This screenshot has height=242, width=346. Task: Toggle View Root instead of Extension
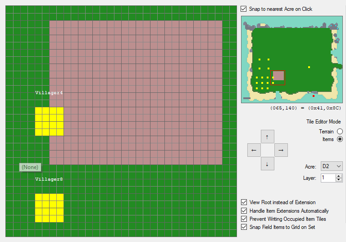(x=244, y=202)
